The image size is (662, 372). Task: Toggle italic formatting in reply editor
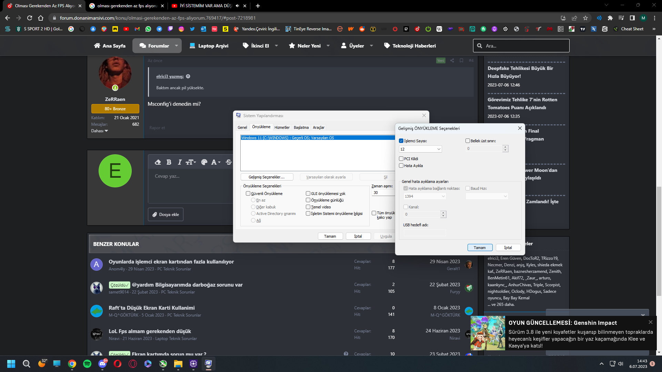[180, 162]
